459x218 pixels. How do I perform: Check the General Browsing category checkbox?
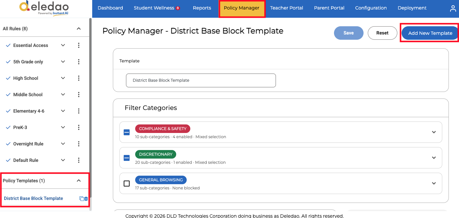point(127,184)
